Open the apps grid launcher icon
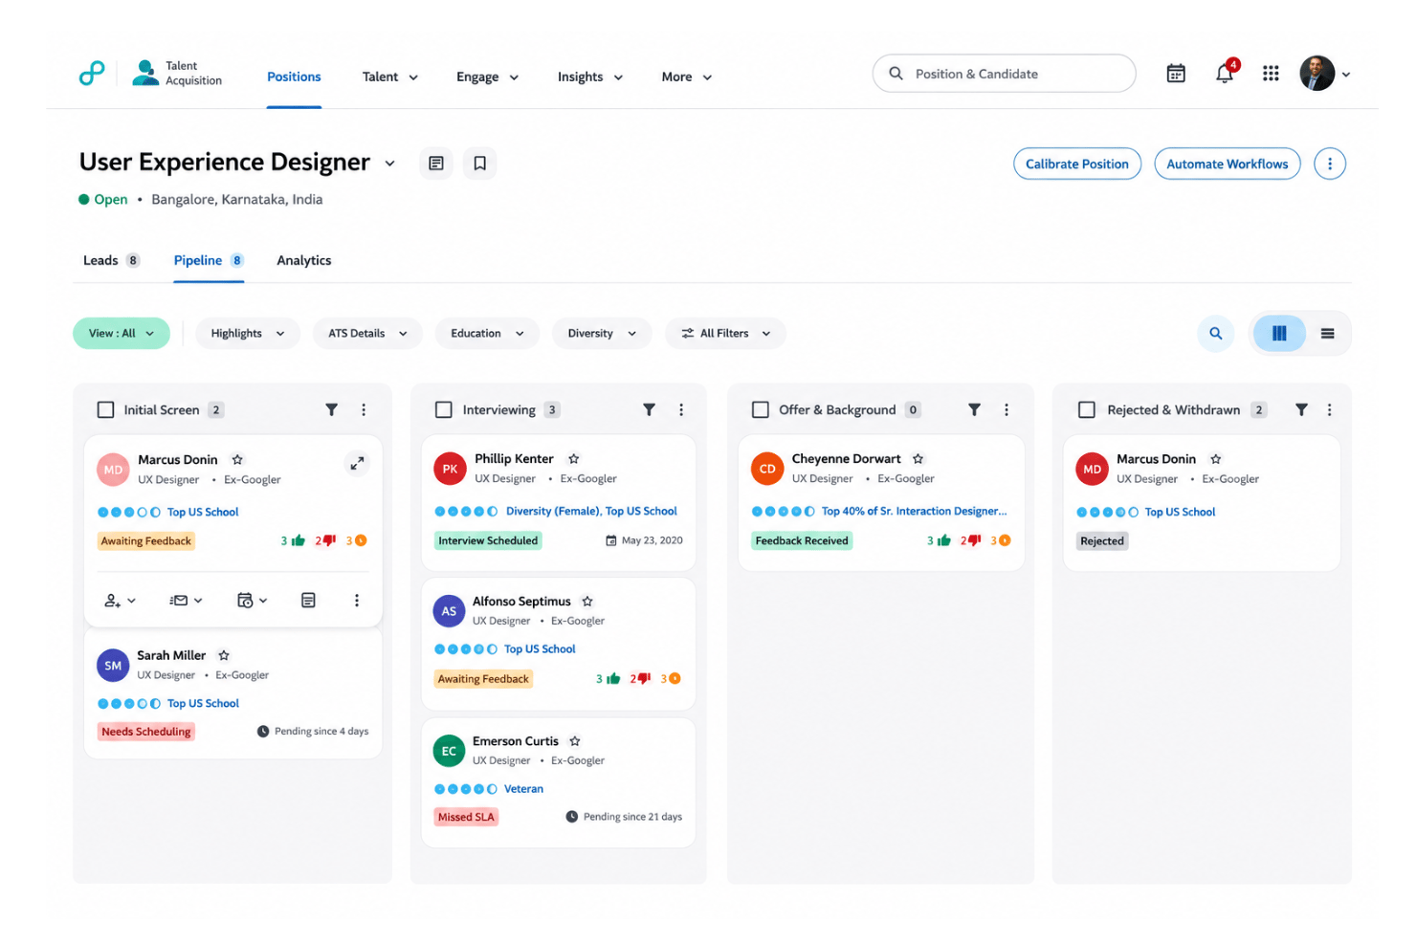1416x944 pixels. pyautogui.click(x=1271, y=74)
